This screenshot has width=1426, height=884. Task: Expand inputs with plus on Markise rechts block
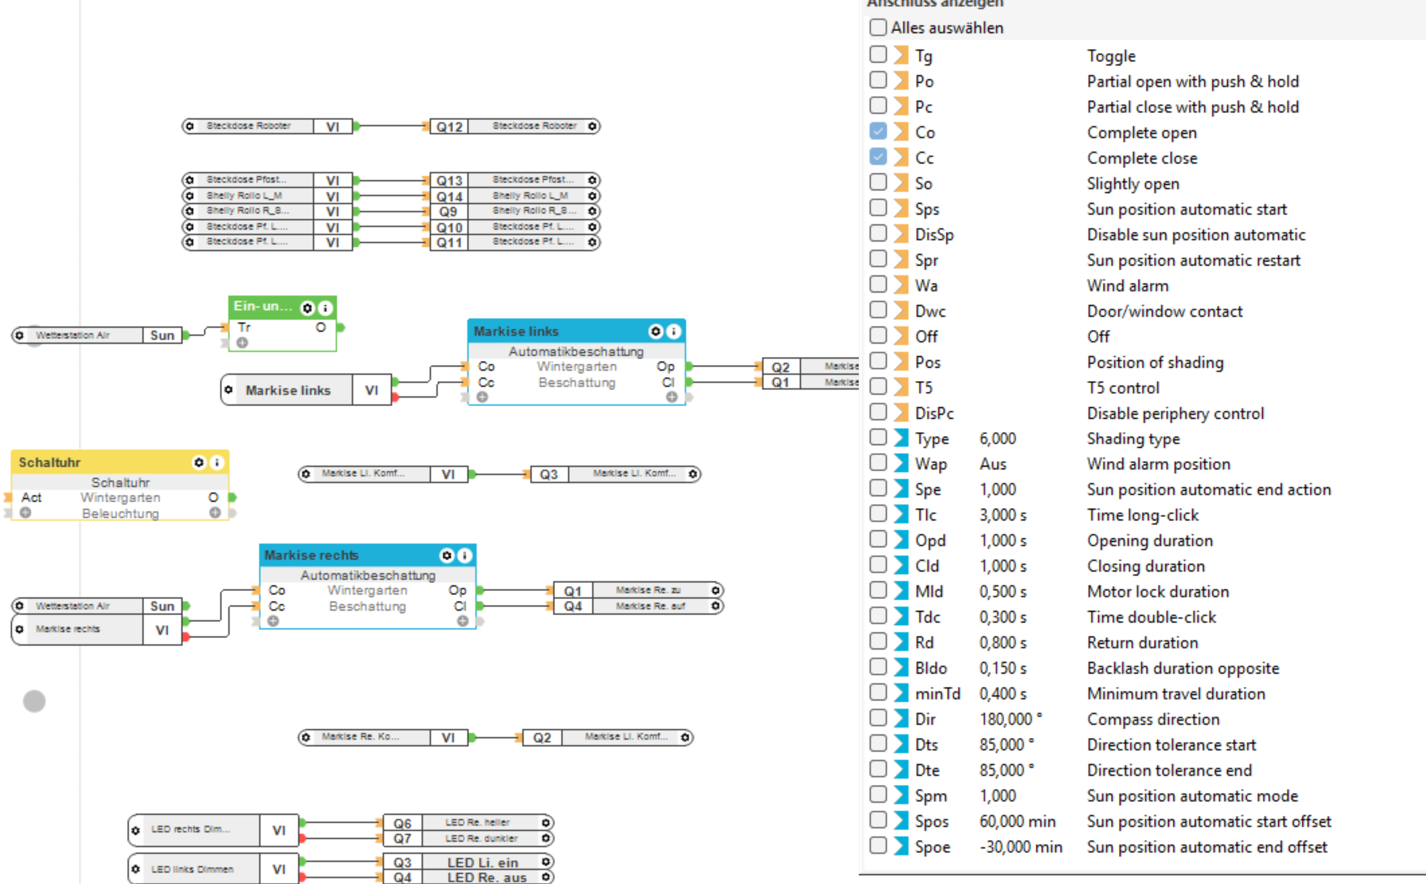273,620
